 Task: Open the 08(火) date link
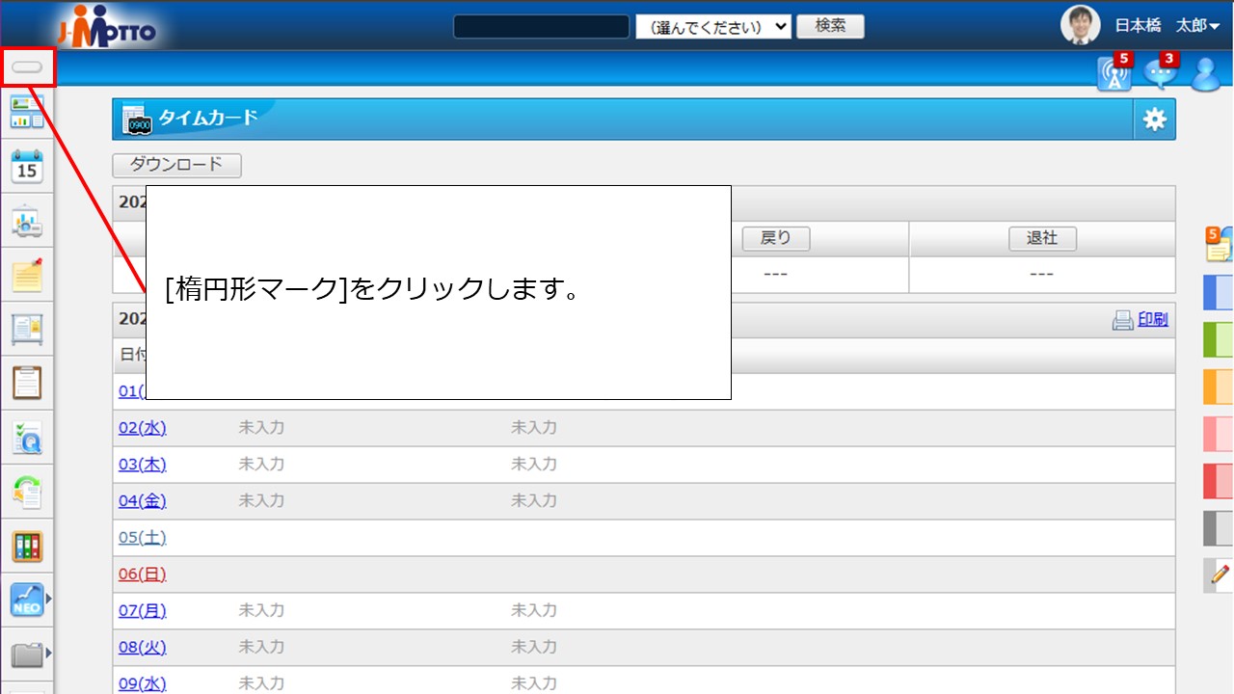(x=143, y=648)
